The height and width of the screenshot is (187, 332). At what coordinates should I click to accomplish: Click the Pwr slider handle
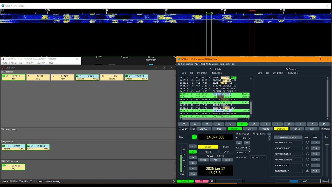point(327,144)
